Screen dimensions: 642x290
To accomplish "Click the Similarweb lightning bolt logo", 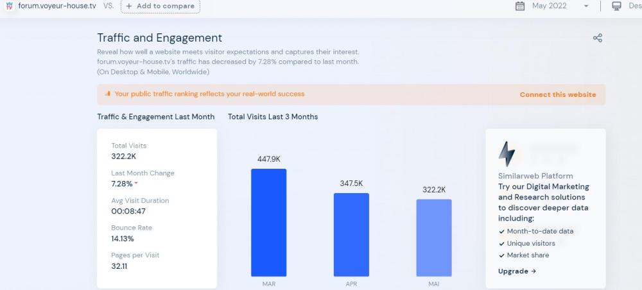I will [507, 154].
